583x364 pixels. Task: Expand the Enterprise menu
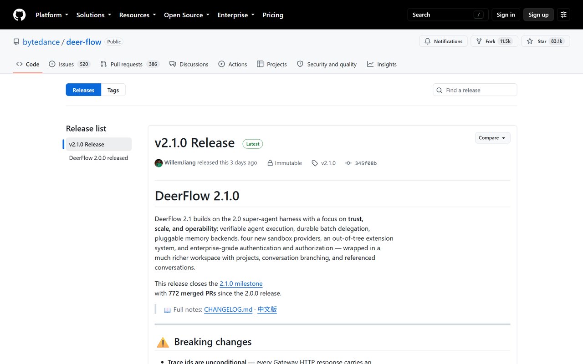pos(236,15)
